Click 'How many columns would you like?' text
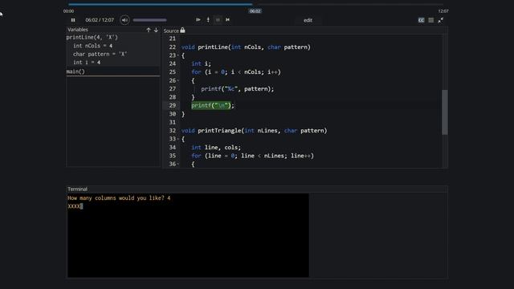The image size is (514, 289). (116, 198)
